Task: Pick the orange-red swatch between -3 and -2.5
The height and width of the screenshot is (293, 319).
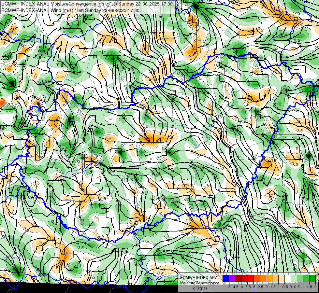Action: pyautogui.click(x=257, y=278)
